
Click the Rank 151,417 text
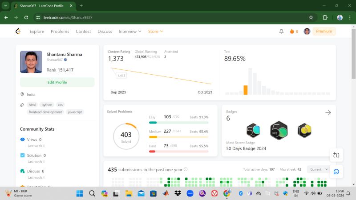(60, 70)
